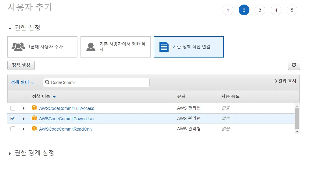
Task: Click the refresh policies icon button
Action: pos(294,65)
